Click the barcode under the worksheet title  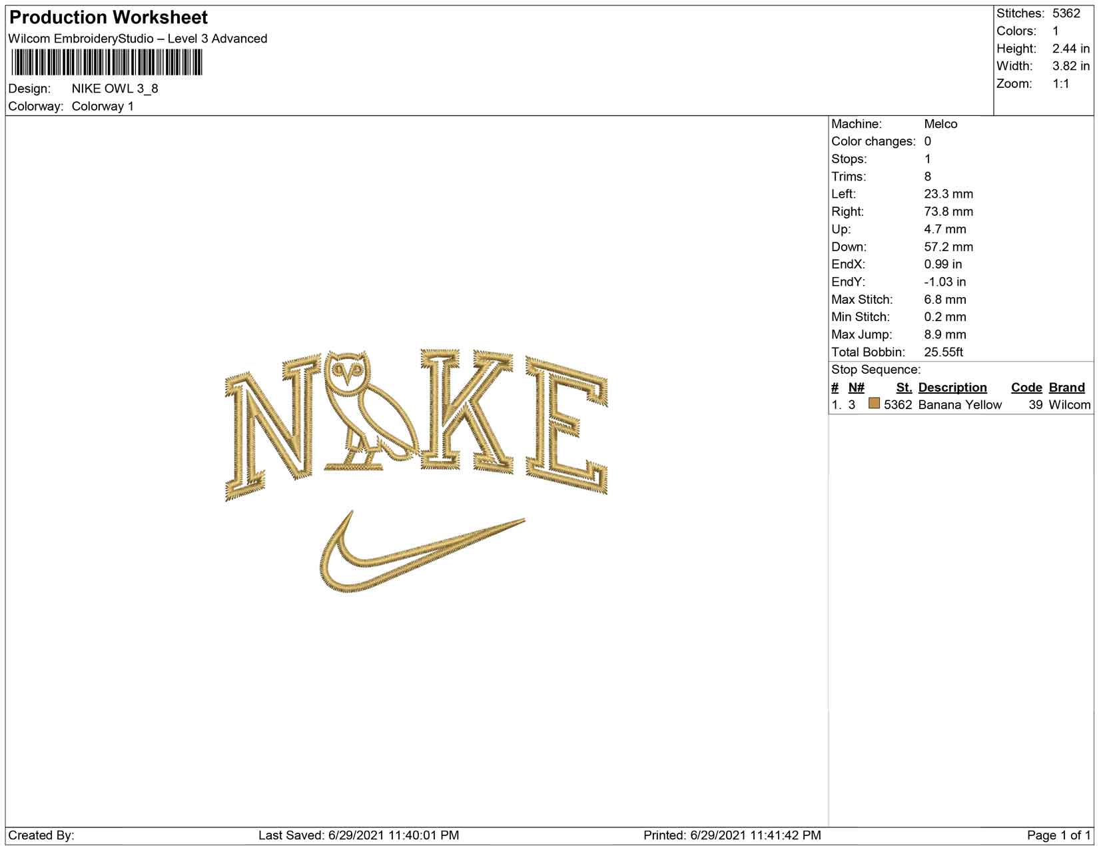[106, 63]
